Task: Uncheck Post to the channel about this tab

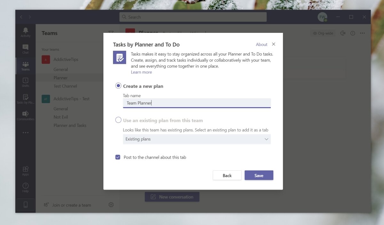Action: click(x=118, y=157)
